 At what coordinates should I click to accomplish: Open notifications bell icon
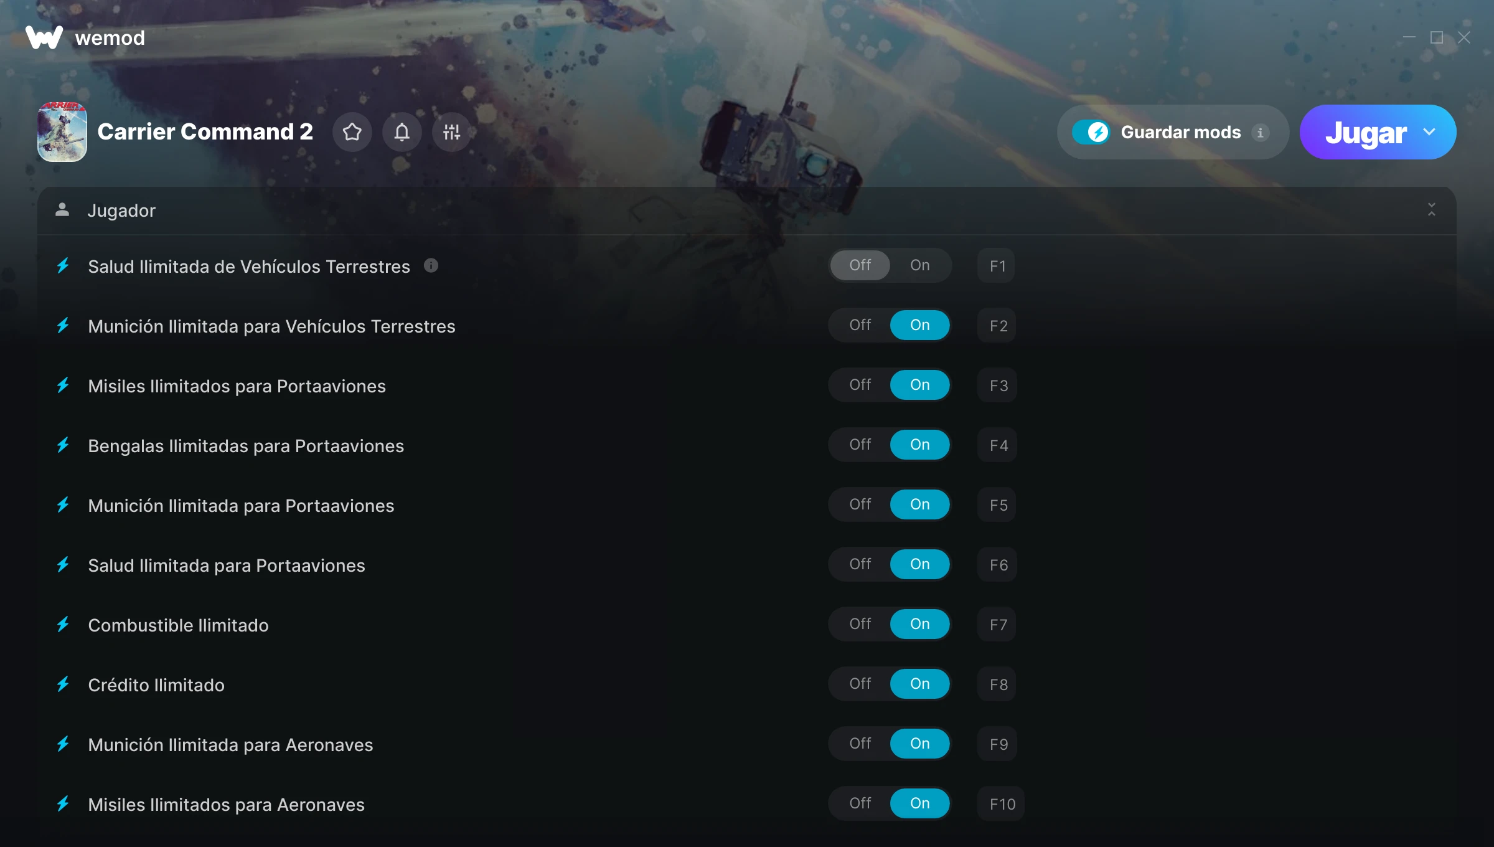[402, 132]
